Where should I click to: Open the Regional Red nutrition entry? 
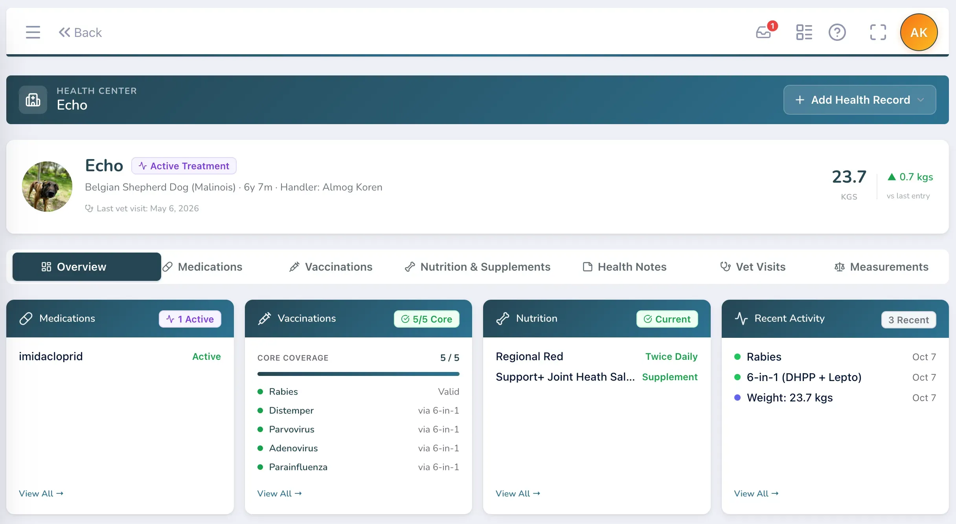[597, 356]
